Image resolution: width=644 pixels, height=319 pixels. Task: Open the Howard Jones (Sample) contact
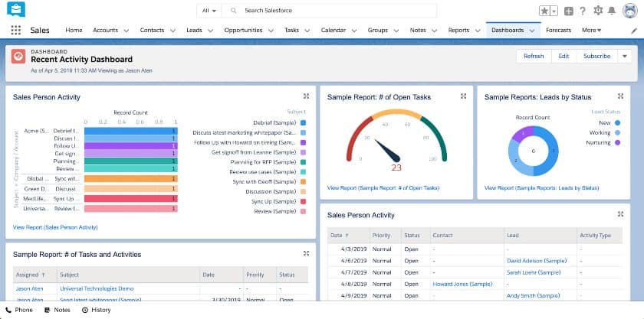(462, 284)
